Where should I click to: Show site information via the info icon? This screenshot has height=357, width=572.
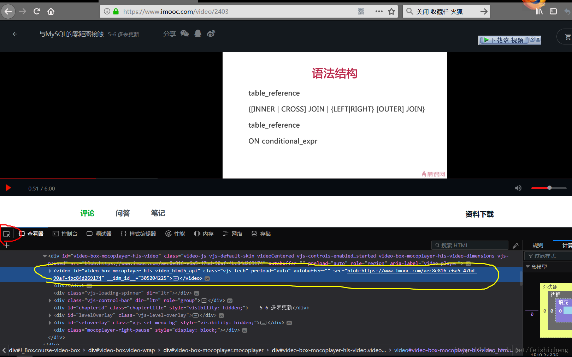point(107,11)
